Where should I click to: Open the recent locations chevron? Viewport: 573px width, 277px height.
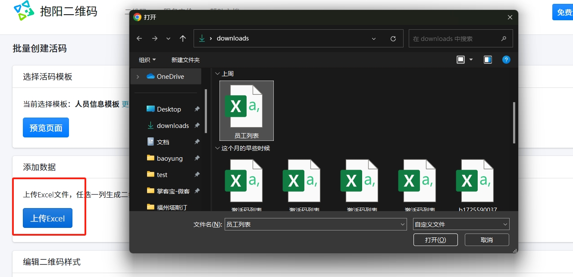[168, 38]
